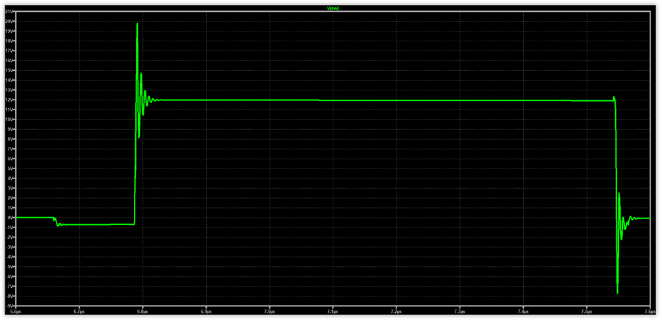Click the -3V vertical axis label

(x=10, y=247)
